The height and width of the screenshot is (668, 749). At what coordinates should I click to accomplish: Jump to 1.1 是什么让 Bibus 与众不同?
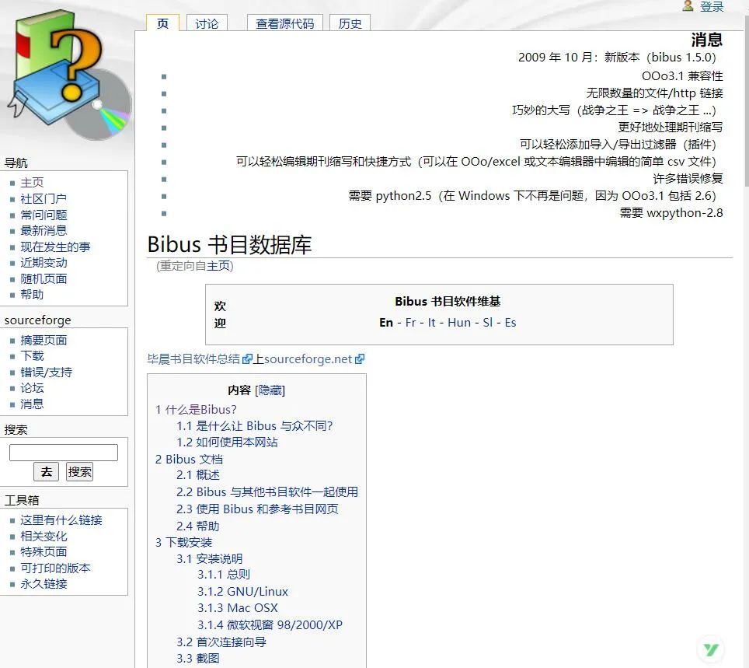[255, 426]
